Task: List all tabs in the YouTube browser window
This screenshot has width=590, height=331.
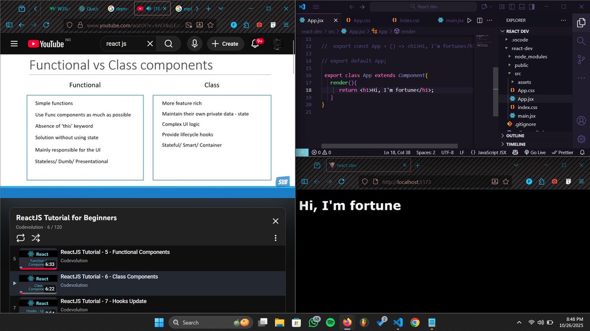Action: click(221, 8)
